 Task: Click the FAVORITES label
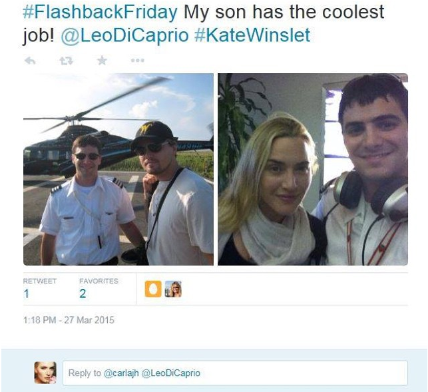coord(99,281)
